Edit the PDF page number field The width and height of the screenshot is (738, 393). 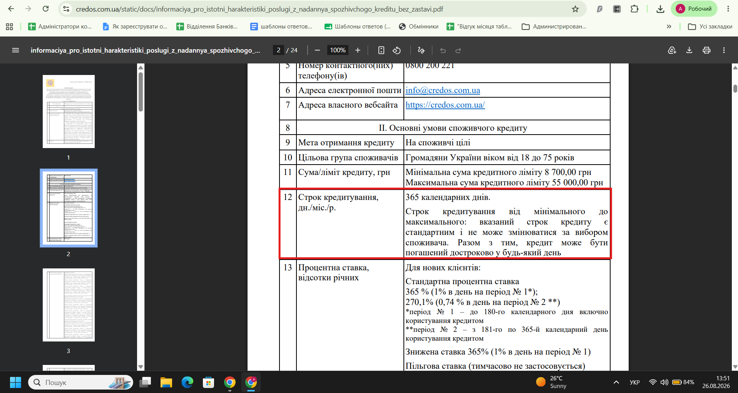click(278, 50)
